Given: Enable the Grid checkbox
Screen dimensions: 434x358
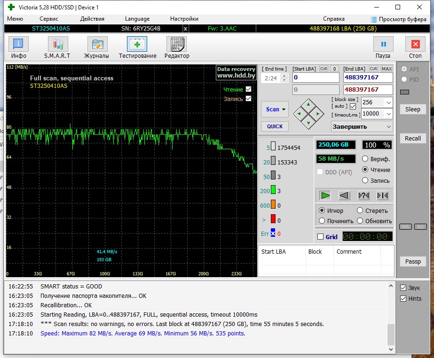Looking at the screenshot, I should tap(321, 237).
